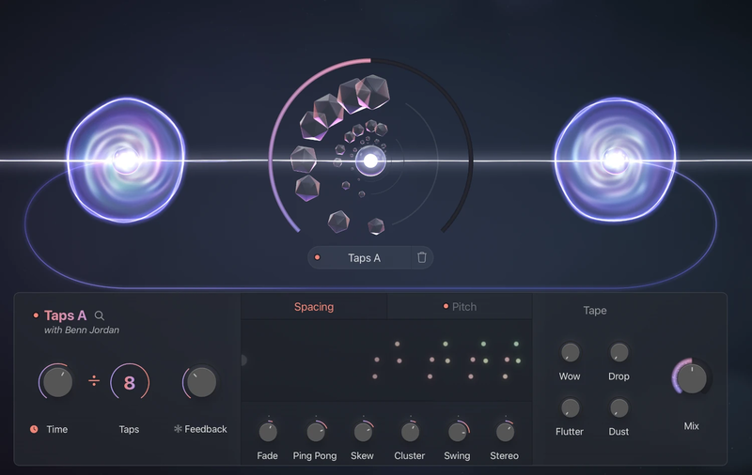Click the Tape section header

coord(594,311)
